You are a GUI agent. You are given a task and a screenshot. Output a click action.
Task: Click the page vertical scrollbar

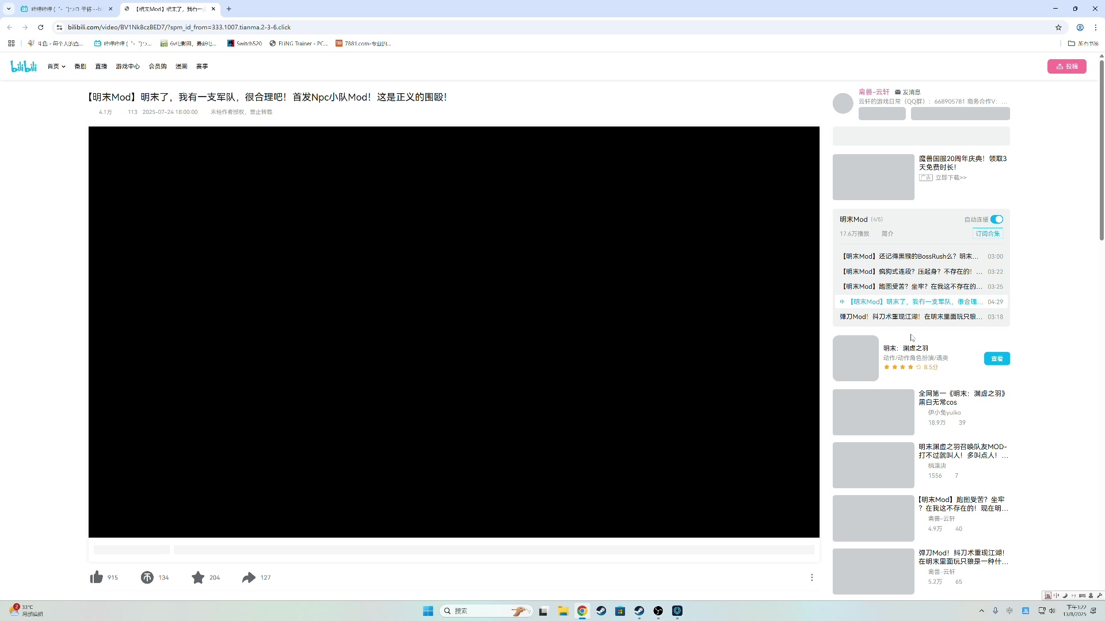(x=1102, y=149)
